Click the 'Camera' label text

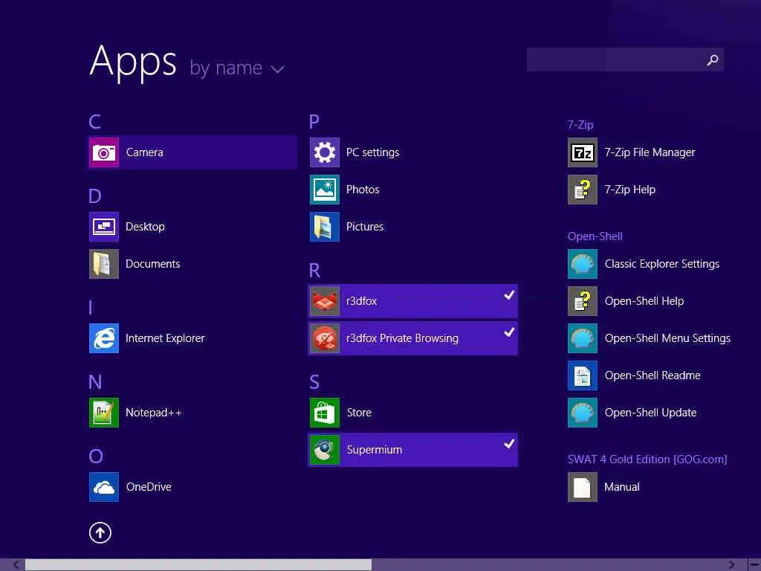[145, 152]
